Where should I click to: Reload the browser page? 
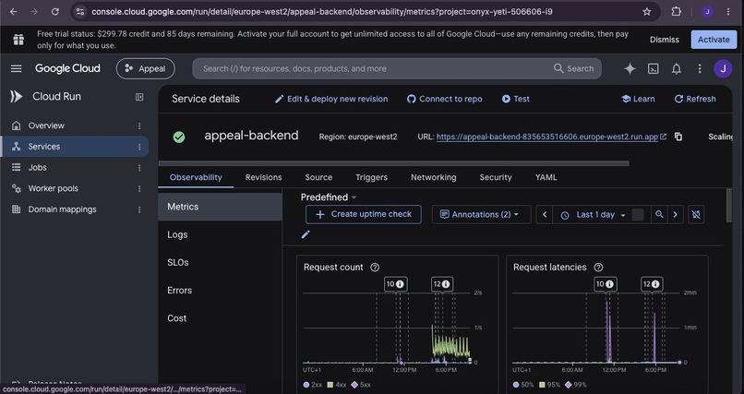(x=55, y=12)
